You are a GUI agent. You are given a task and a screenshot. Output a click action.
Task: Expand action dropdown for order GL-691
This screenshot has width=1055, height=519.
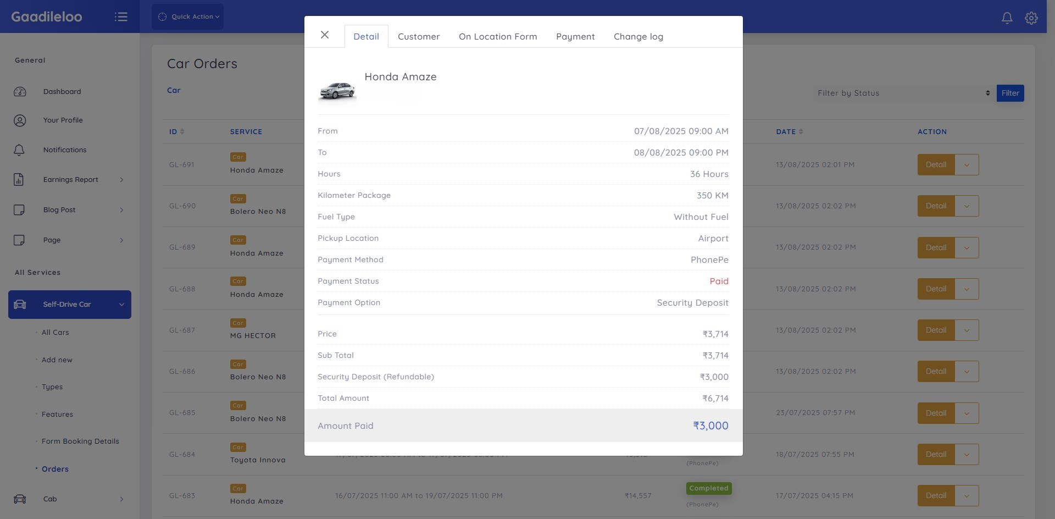click(967, 164)
